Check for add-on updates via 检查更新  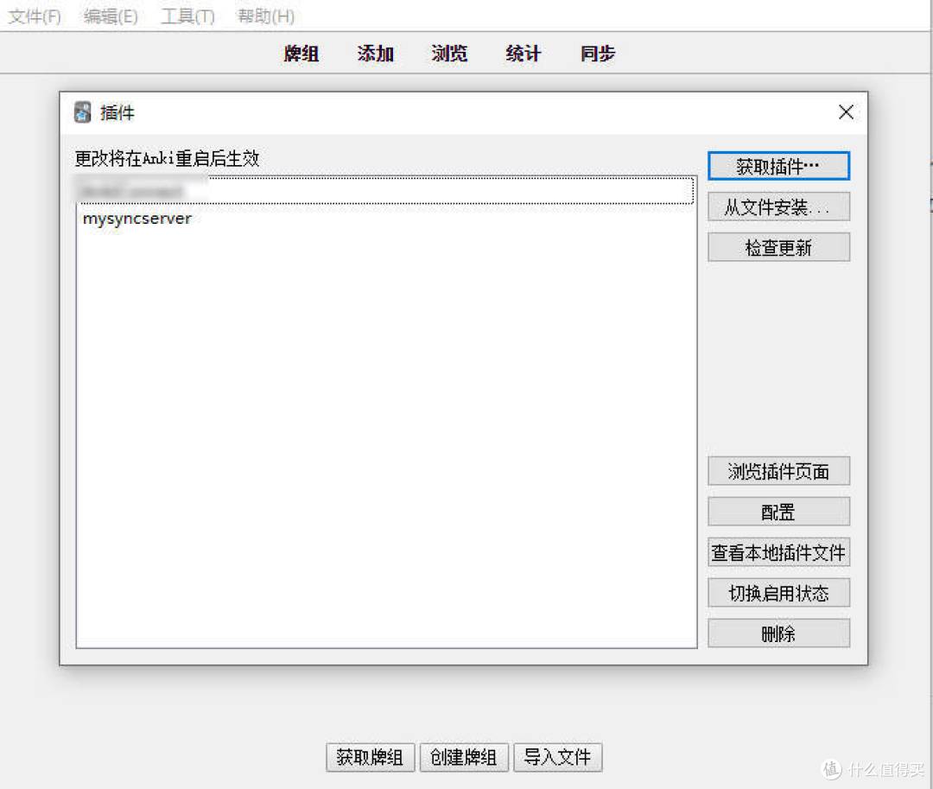point(777,247)
